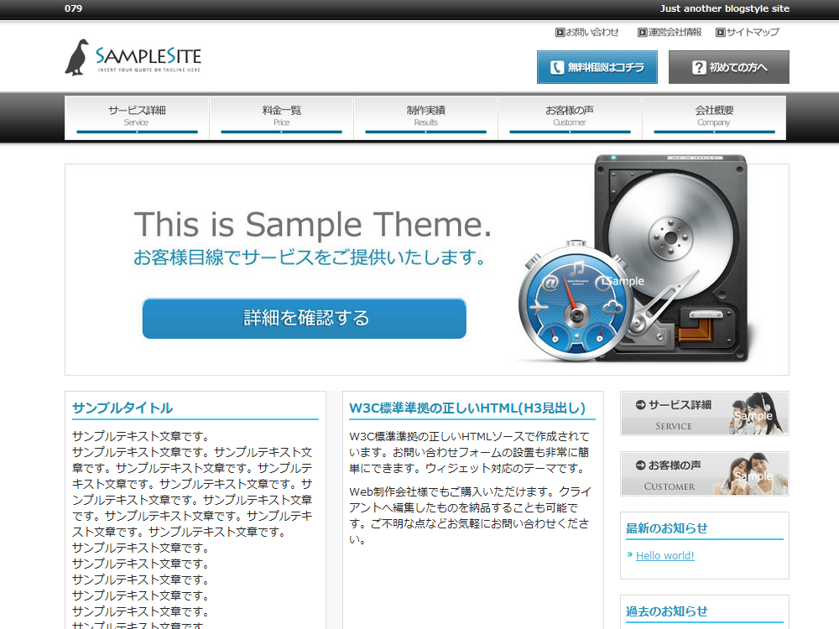Click the 過去のお知らせ heading
The height and width of the screenshot is (629, 839).
667,611
